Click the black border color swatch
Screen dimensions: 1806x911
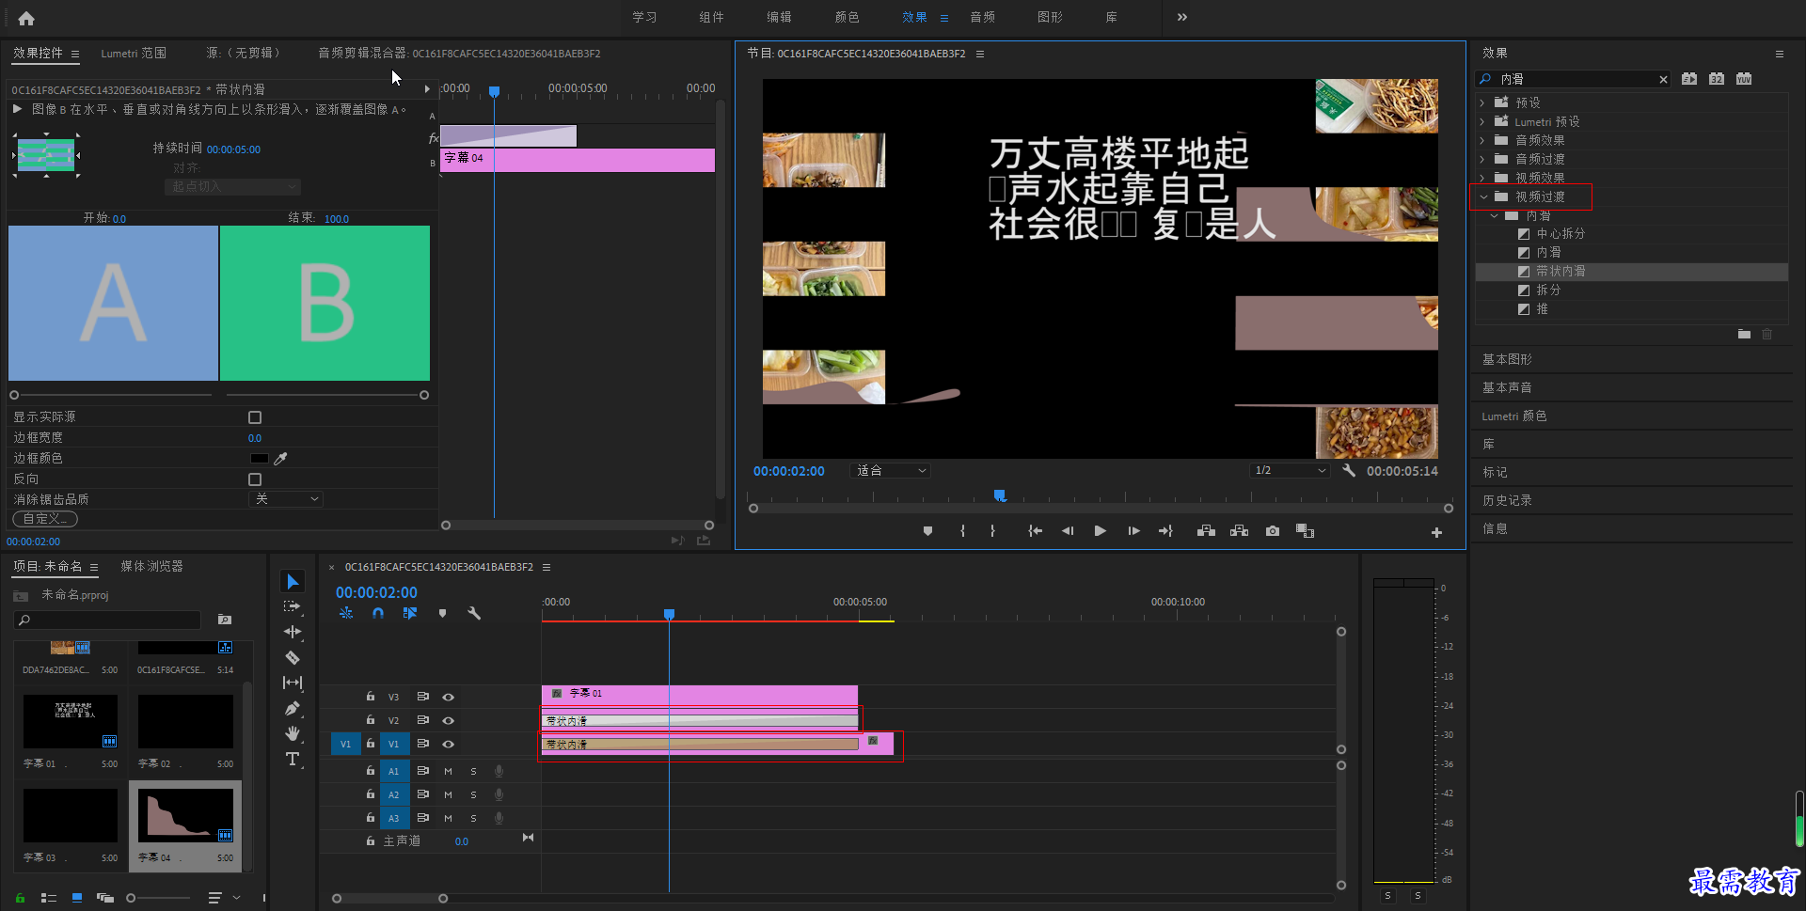260,459
